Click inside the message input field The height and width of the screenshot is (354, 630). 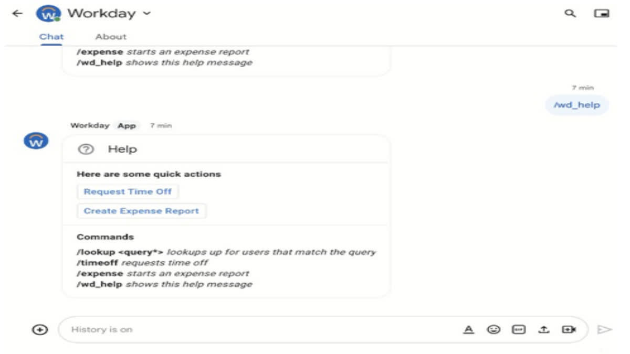point(210,329)
